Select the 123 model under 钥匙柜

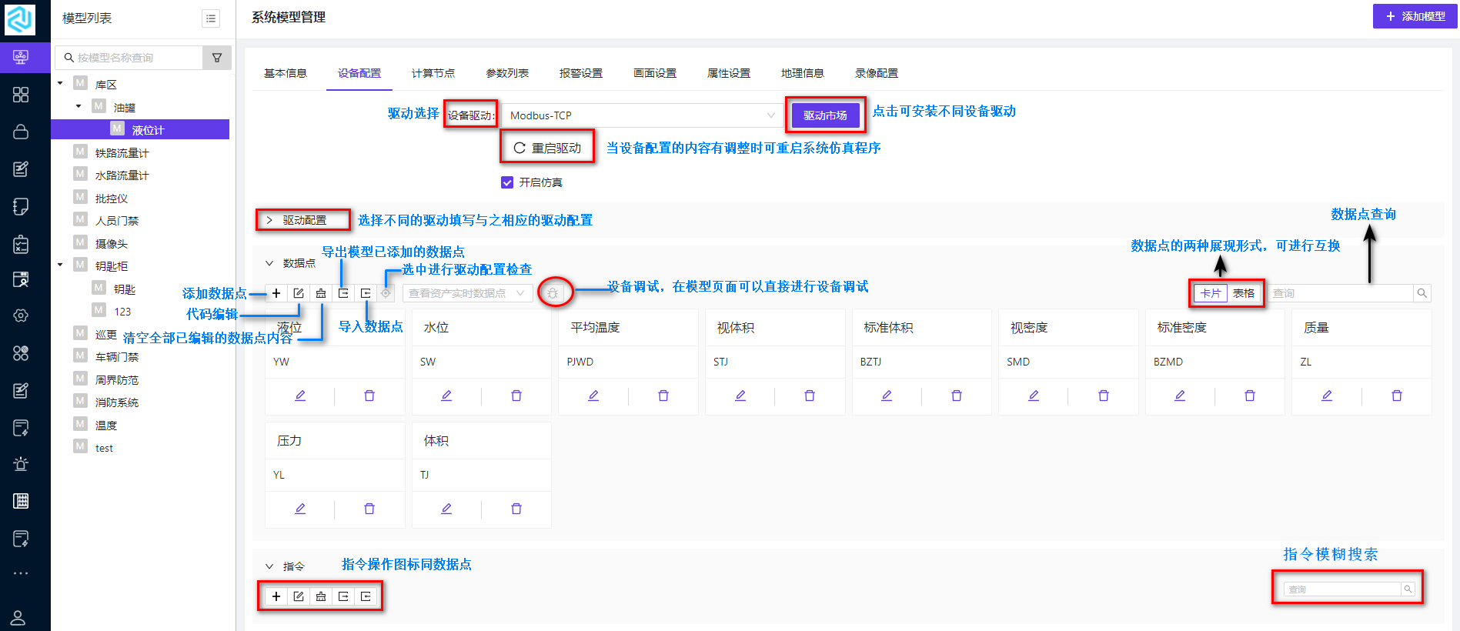122,312
